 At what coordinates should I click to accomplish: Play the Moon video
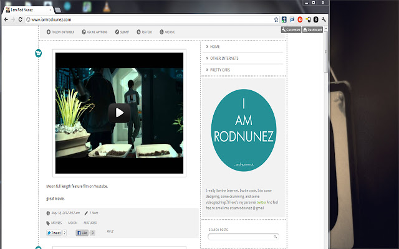(x=119, y=113)
